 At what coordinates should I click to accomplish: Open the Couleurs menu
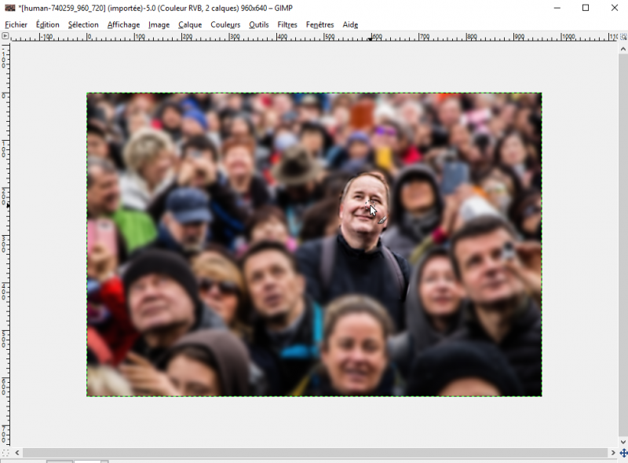(x=225, y=24)
